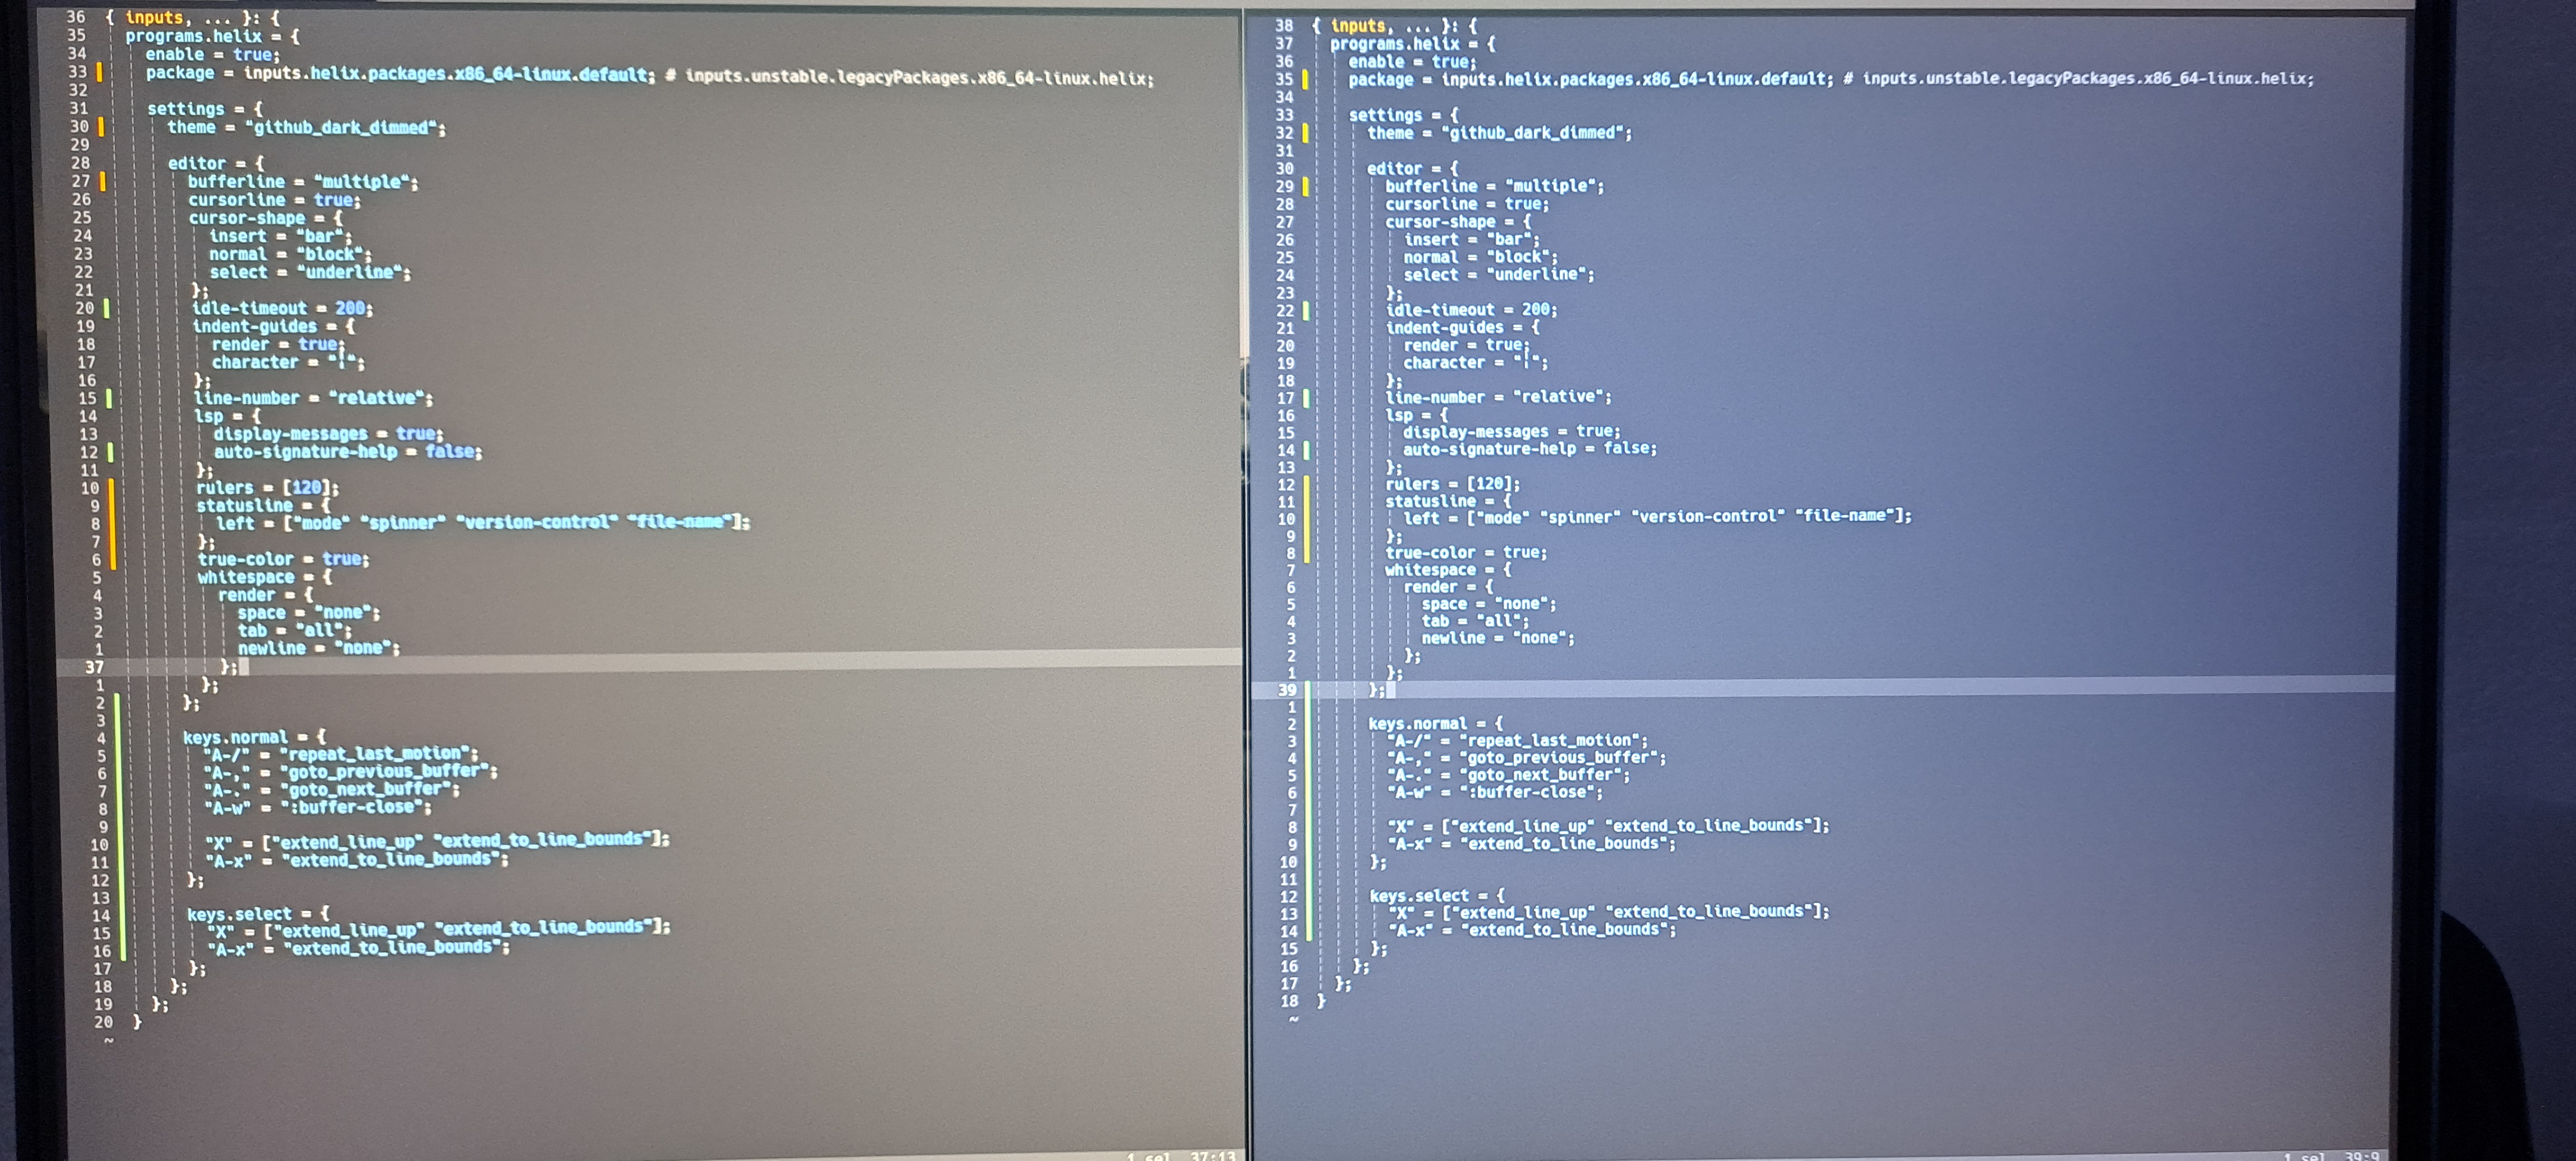Click 'left = ["mode" "spinner"...' in right pane
This screenshot has width=2576, height=1161.
pos(1657,517)
